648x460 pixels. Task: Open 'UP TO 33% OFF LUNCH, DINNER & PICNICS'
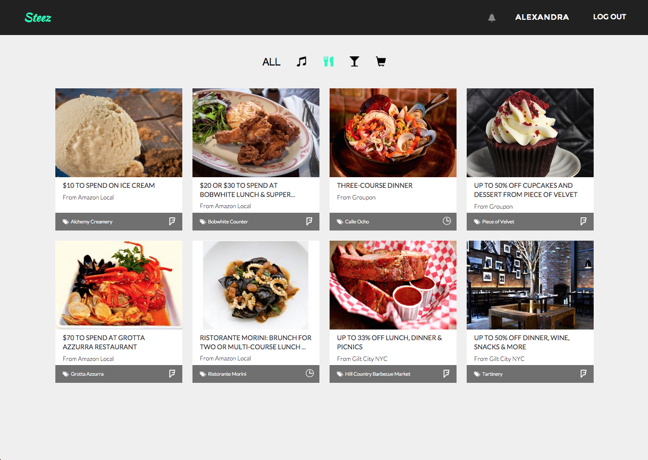(x=390, y=342)
